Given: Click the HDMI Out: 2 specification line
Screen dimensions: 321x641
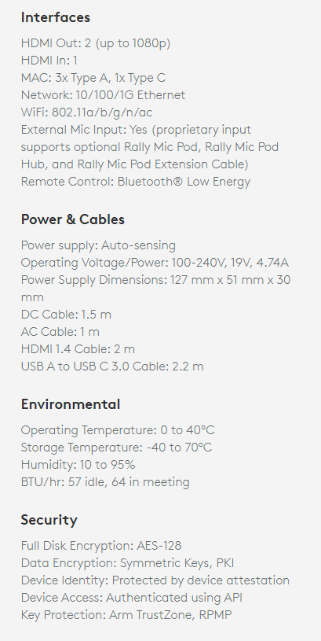Looking at the screenshot, I should click(96, 43).
